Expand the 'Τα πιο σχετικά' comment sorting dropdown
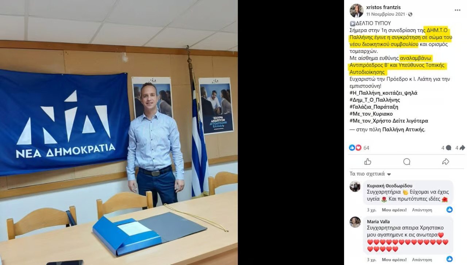Screen dimensions: 467x265 pyautogui.click(x=370, y=174)
